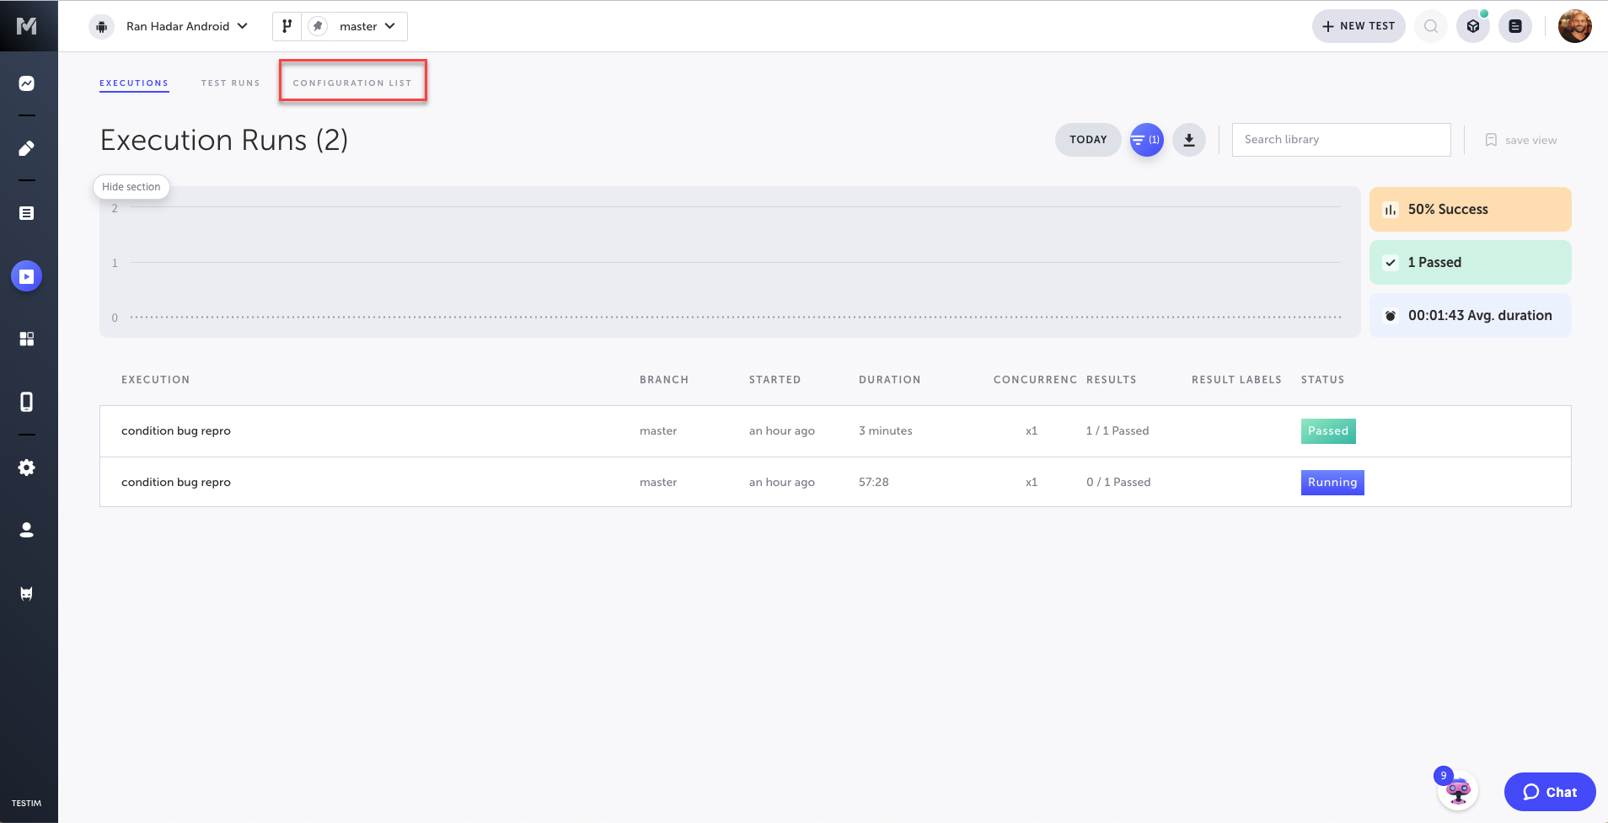Click the 50% Success stat card

[1471, 210]
